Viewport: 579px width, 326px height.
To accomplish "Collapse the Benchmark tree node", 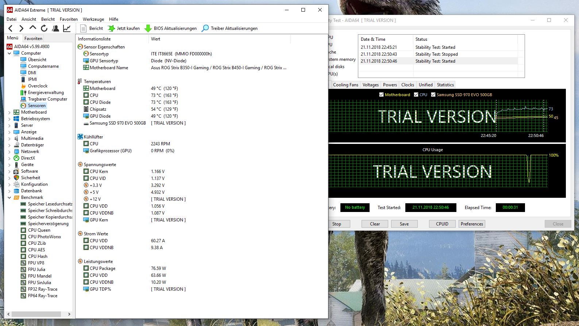I will (x=9, y=197).
